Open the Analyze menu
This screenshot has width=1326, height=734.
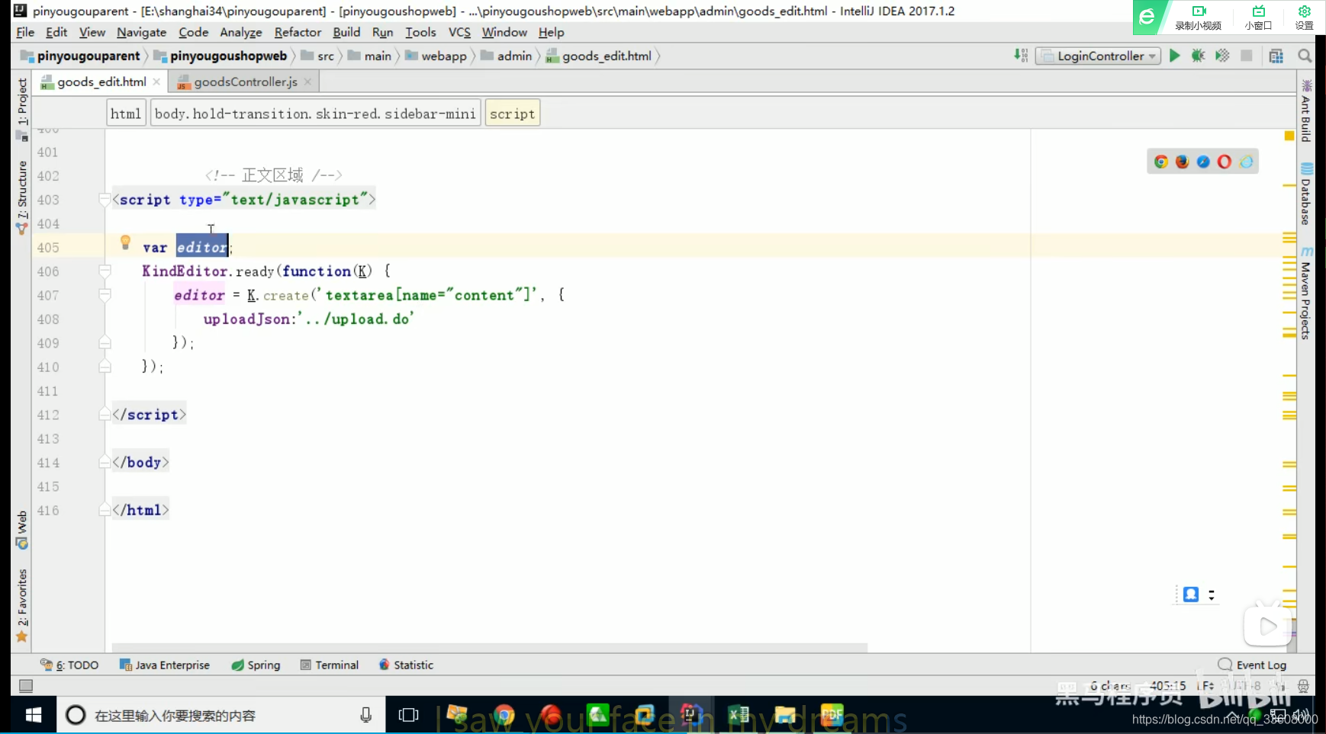click(240, 32)
